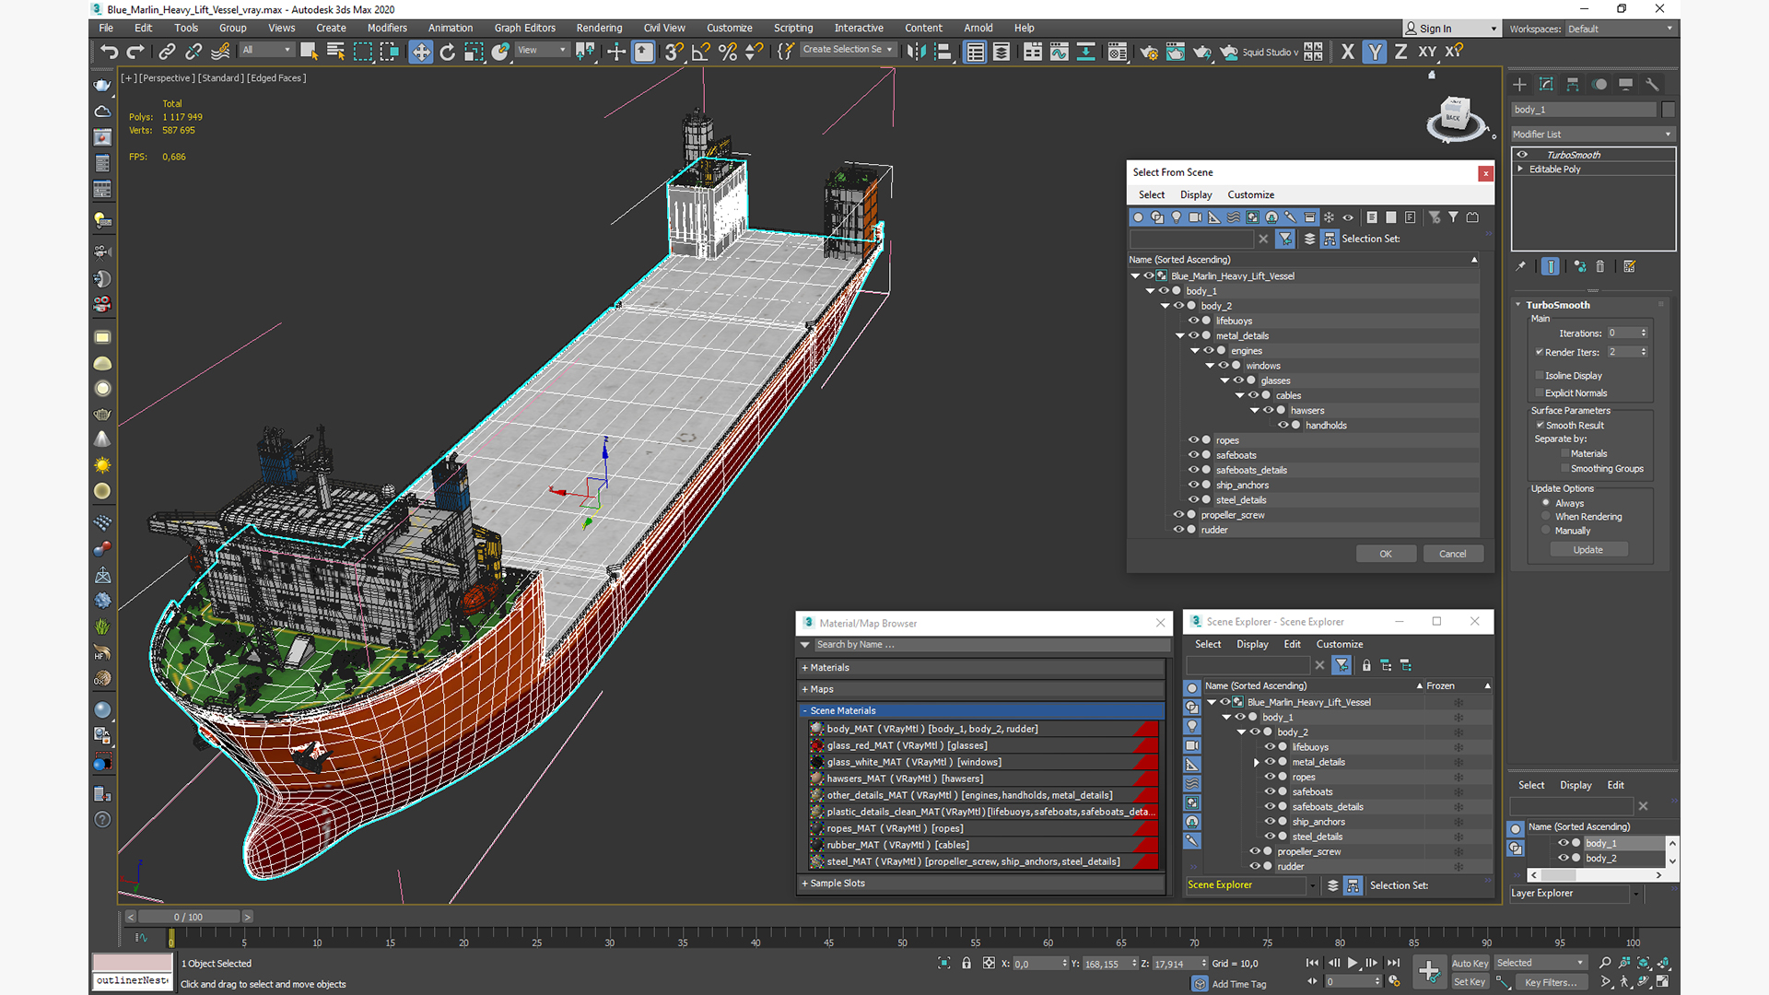
Task: Constrain to X axis button
Action: point(1348,52)
